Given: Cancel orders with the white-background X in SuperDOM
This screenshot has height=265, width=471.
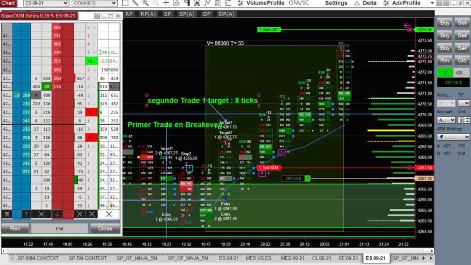Looking at the screenshot, I should [109, 214].
